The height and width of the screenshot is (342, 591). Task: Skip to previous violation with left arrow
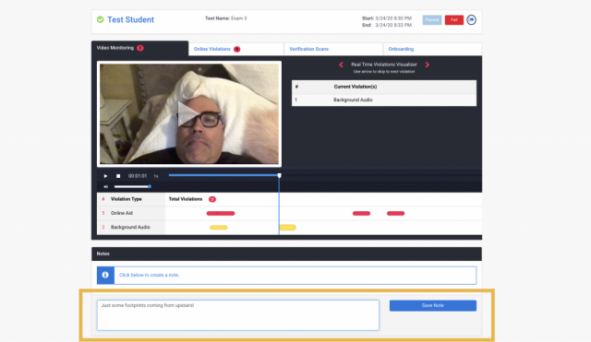[341, 65]
